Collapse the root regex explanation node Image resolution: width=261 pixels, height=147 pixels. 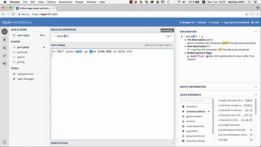click(182, 36)
